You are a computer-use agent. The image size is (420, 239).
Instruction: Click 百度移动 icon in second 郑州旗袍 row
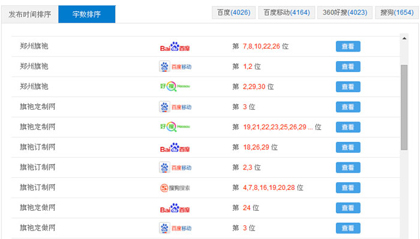tap(175, 66)
